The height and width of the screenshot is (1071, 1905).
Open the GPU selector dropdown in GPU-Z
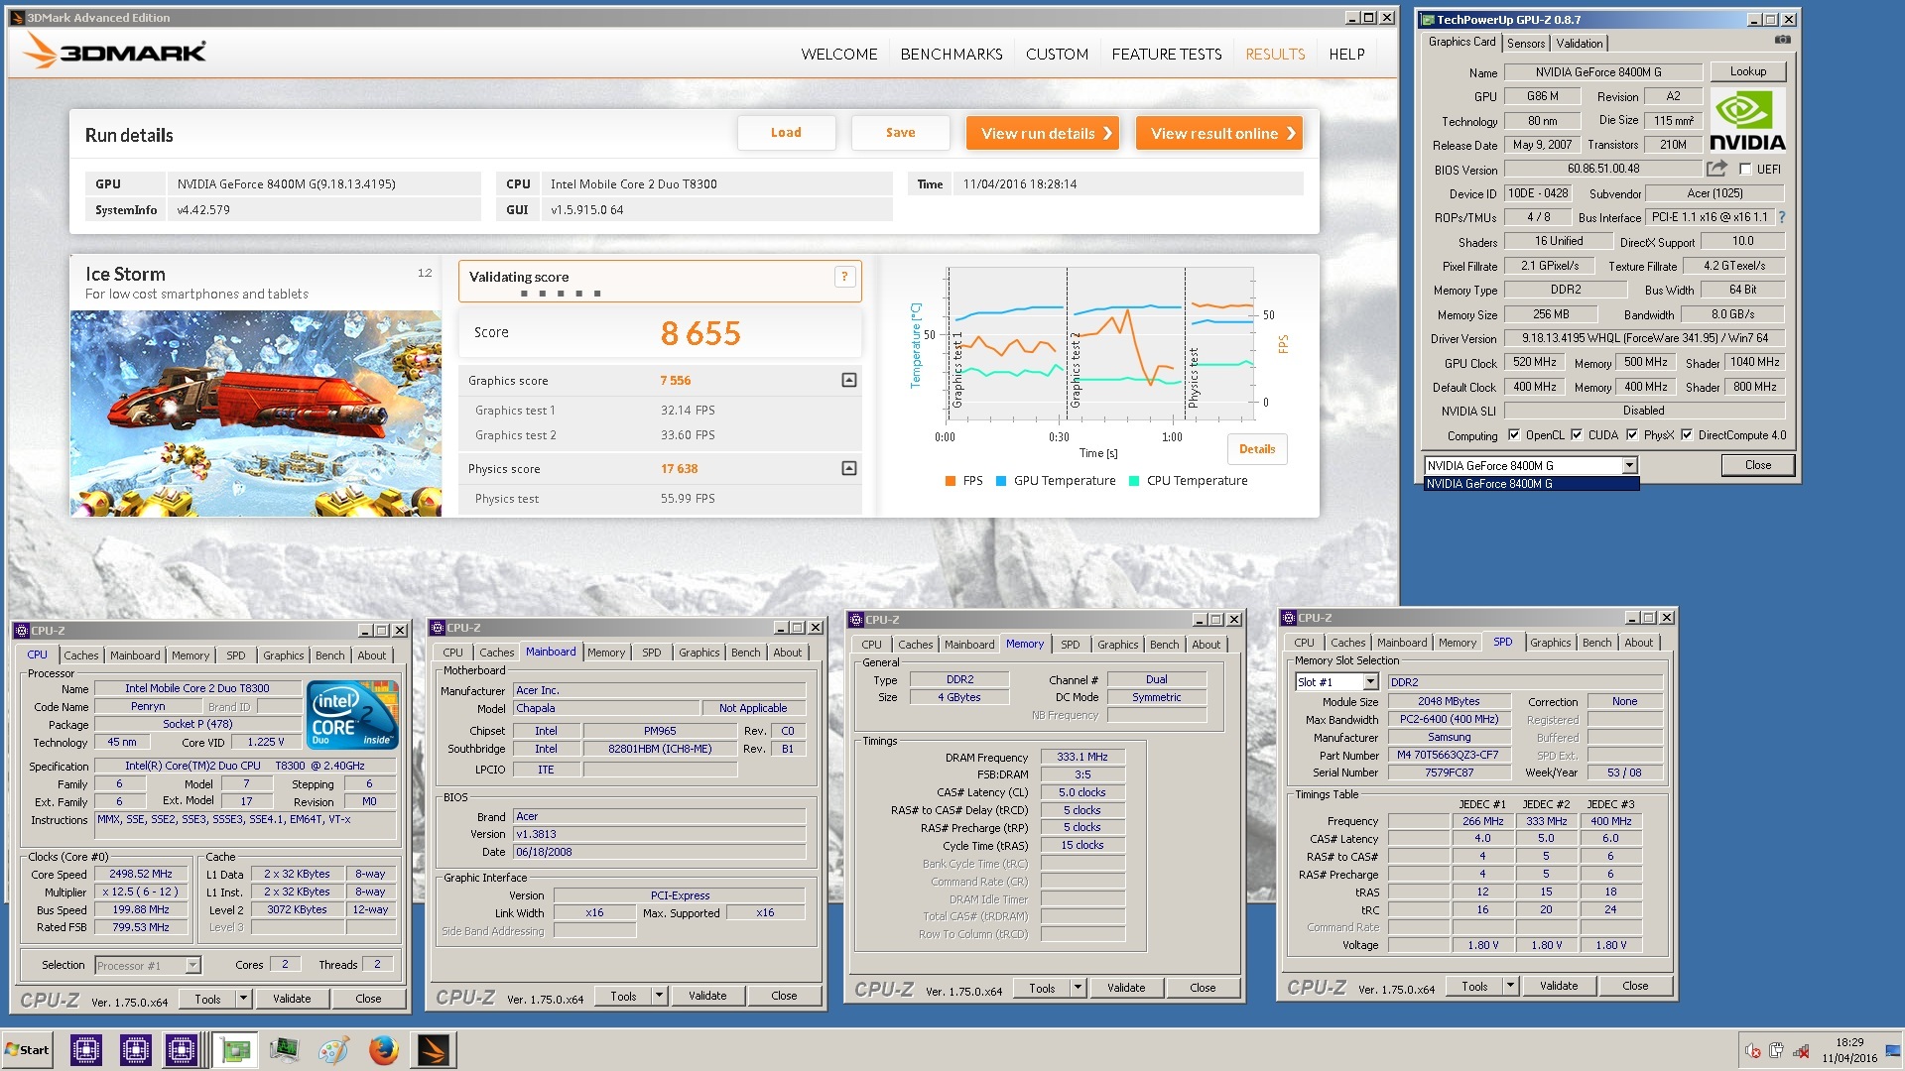coord(1629,465)
